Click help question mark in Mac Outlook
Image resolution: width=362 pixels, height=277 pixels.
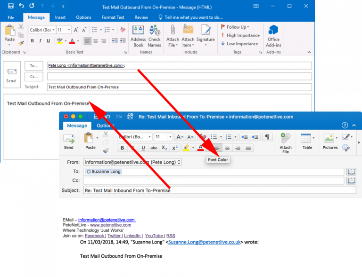point(345,125)
